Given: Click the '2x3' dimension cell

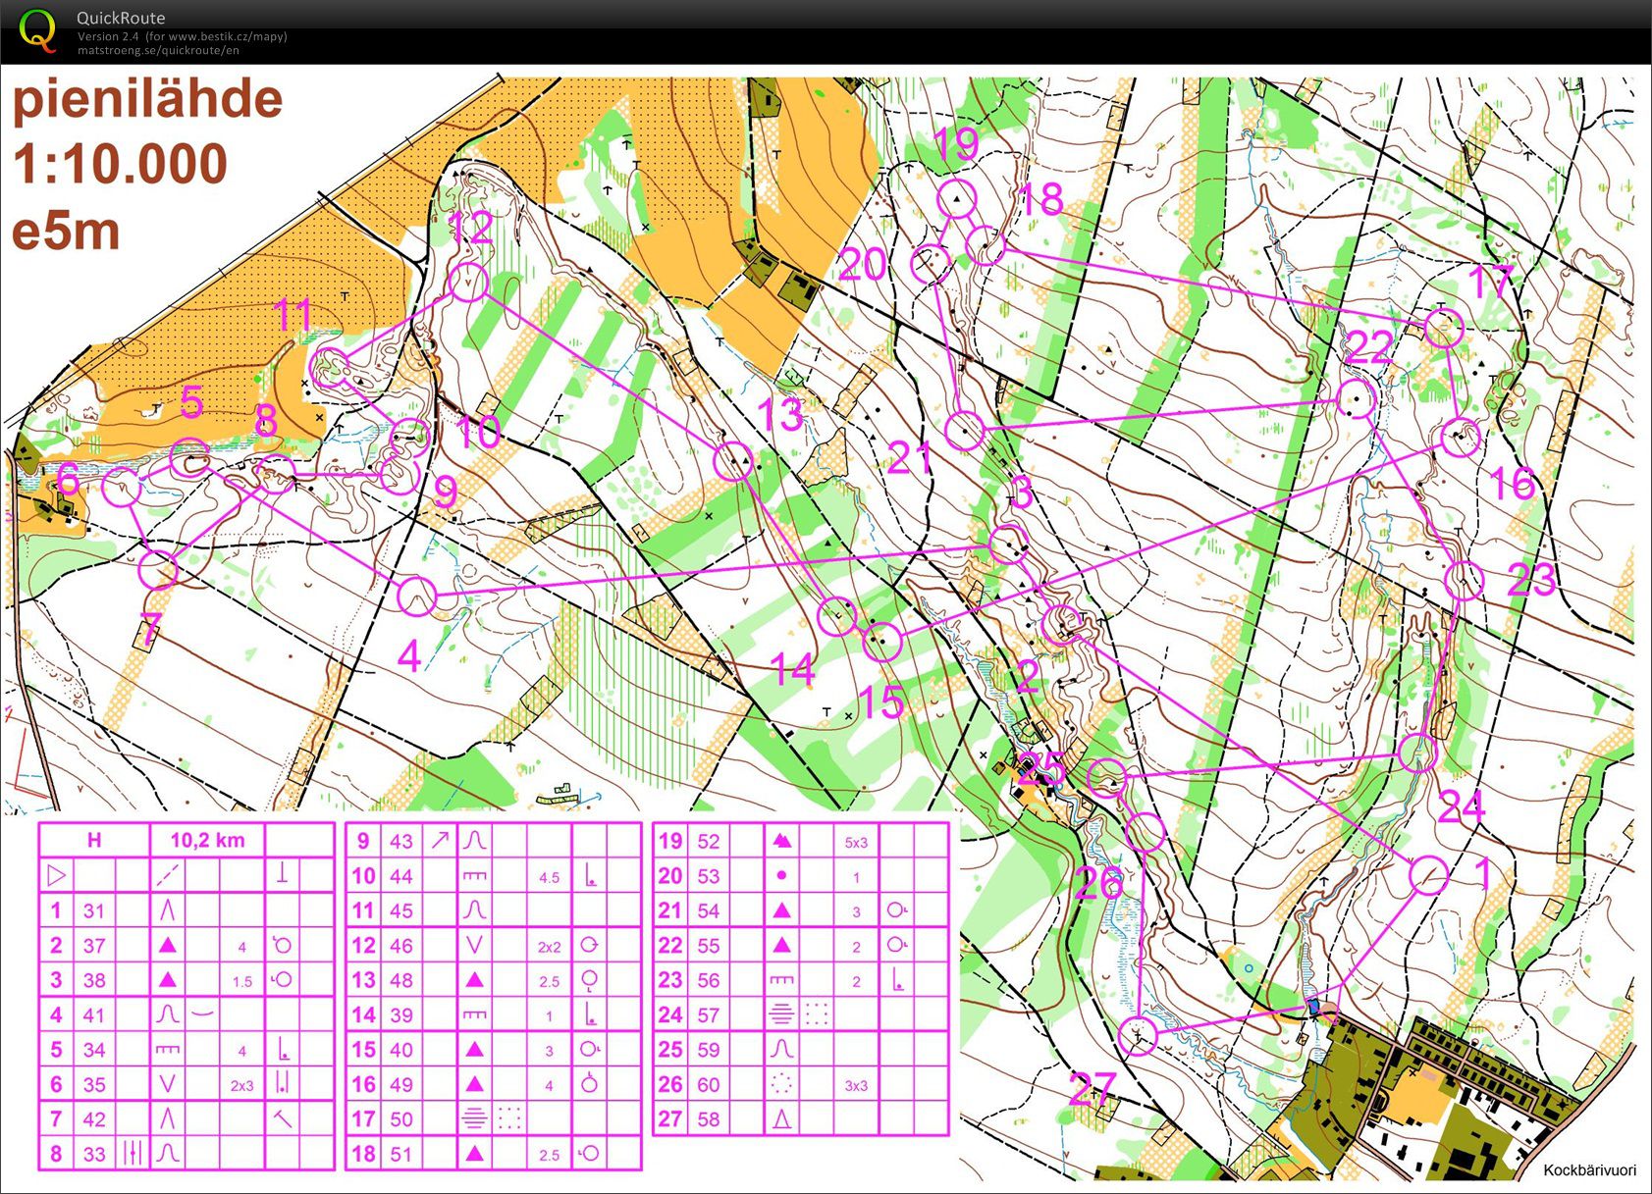Looking at the screenshot, I should (241, 1085).
